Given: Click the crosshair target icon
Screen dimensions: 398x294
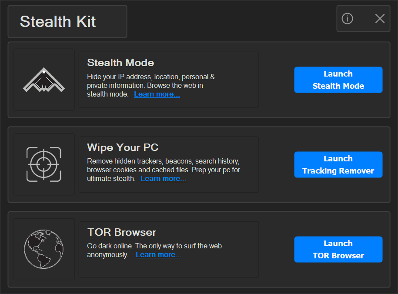Looking at the screenshot, I should click(44, 164).
